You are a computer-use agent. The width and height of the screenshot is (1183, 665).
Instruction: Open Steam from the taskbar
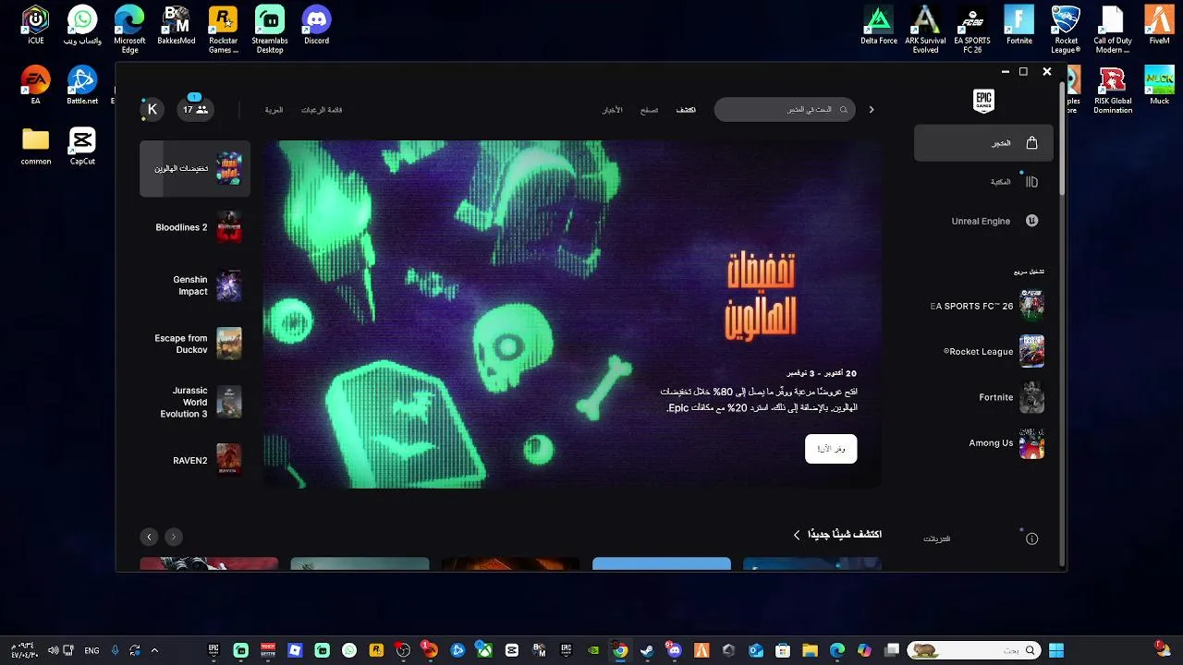coord(647,650)
